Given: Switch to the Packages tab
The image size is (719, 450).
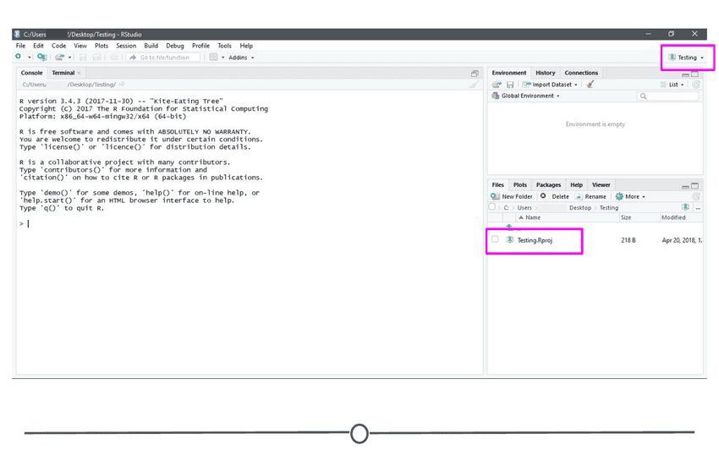Looking at the screenshot, I should pyautogui.click(x=548, y=185).
